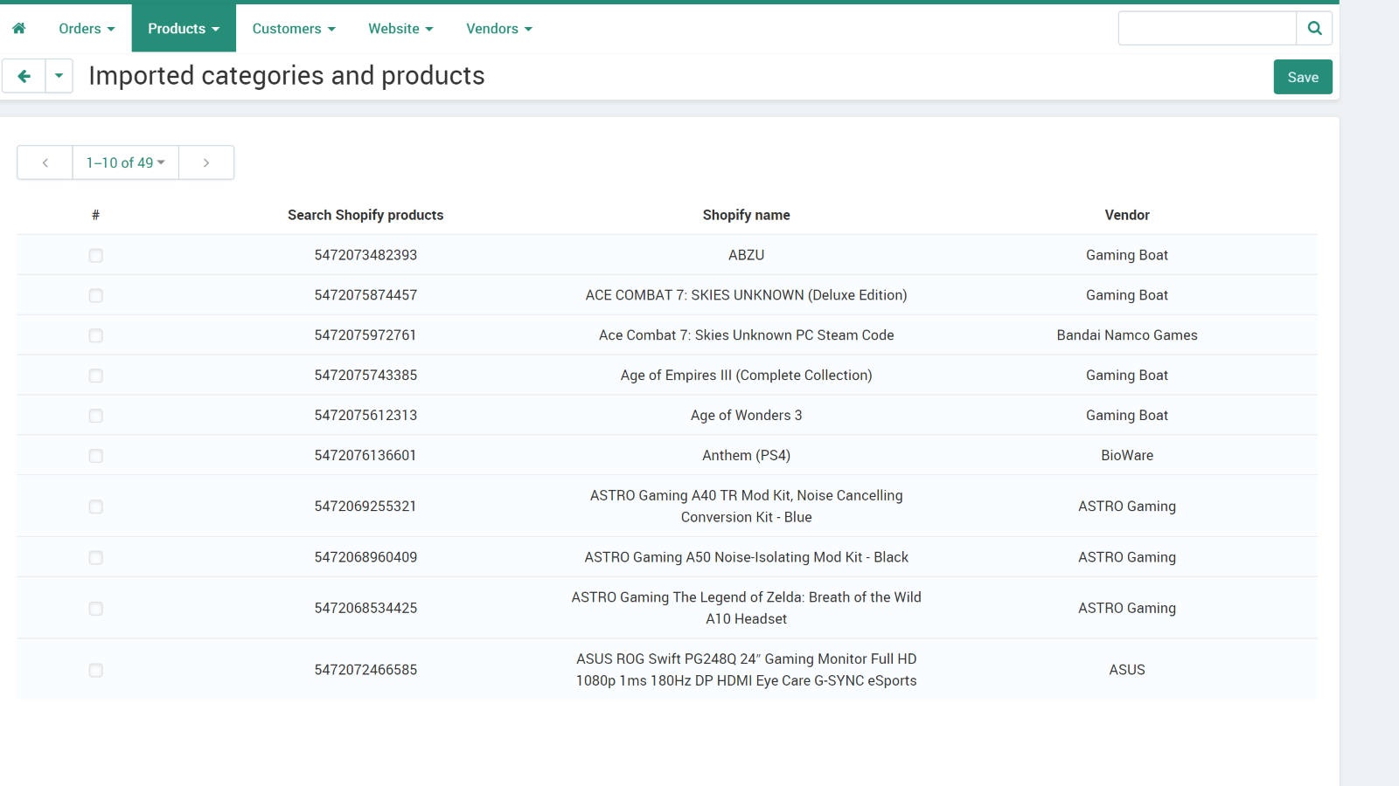The height and width of the screenshot is (786, 1399).
Task: Check the ASTRO A40 TR Mod Kit row
Action: pos(96,507)
